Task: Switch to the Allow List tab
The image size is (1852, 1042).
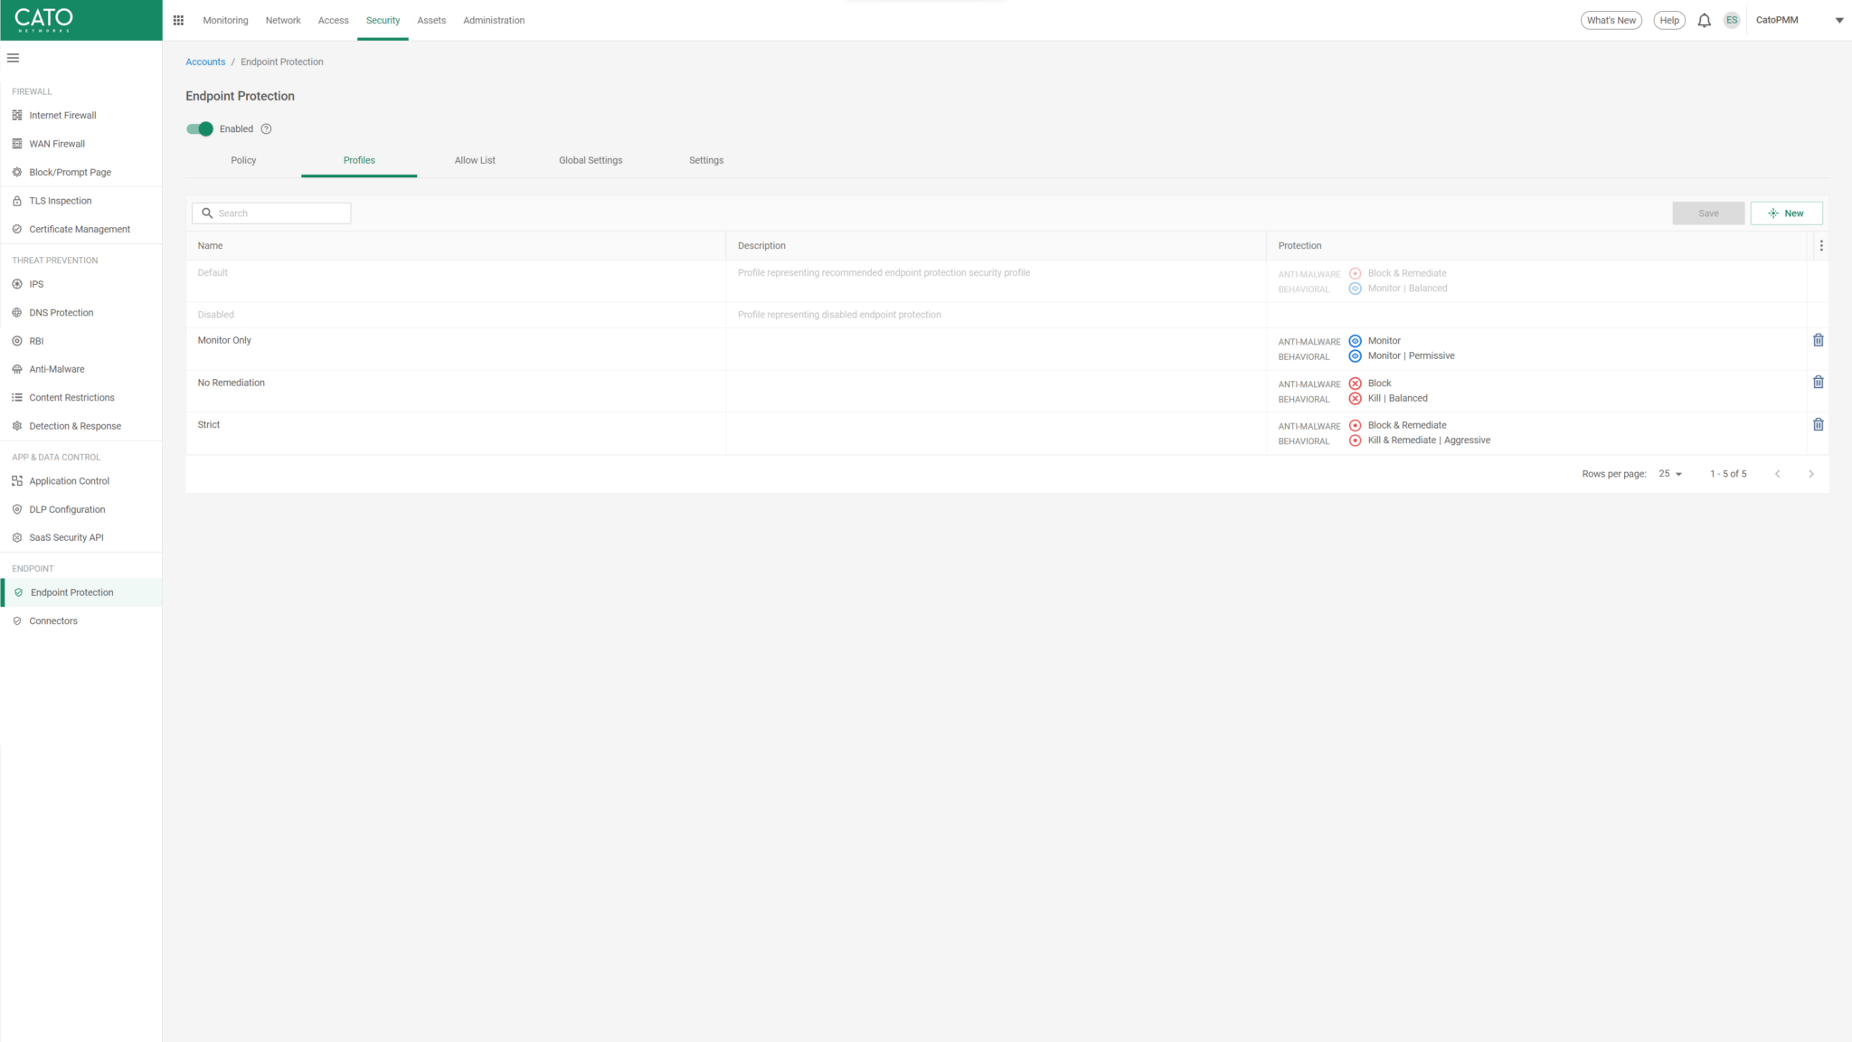Action: coord(475,160)
